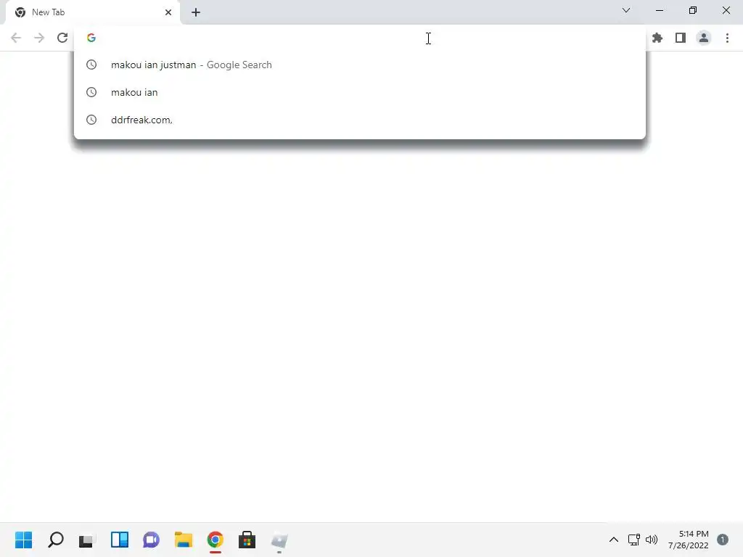
Task: Go back to previous page
Action: click(16, 38)
